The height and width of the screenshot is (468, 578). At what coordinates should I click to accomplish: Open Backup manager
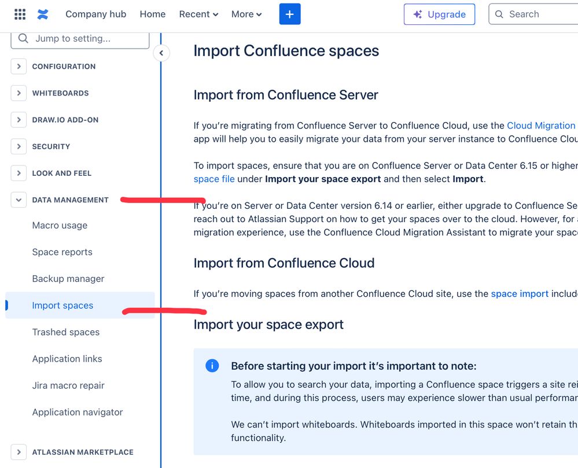point(68,279)
